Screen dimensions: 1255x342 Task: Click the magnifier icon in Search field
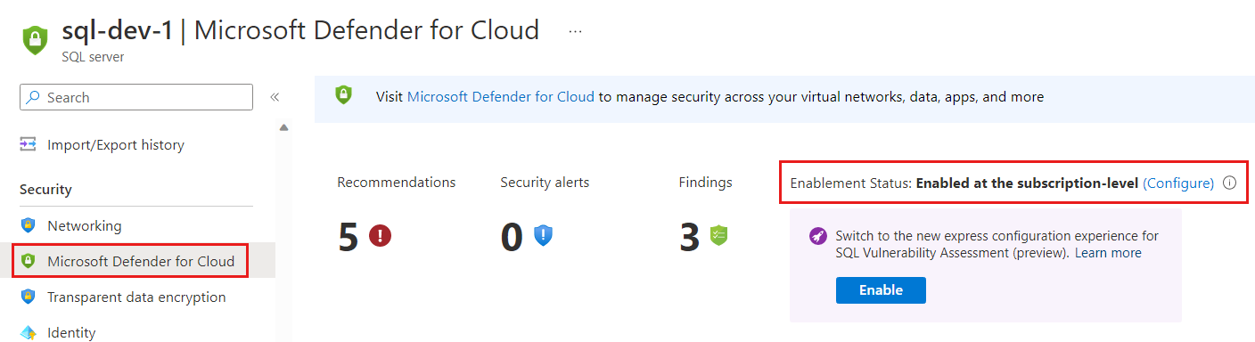click(x=34, y=97)
